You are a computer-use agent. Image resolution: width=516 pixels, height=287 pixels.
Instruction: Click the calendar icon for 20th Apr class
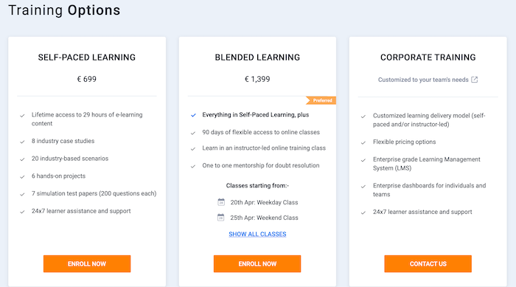(221, 202)
